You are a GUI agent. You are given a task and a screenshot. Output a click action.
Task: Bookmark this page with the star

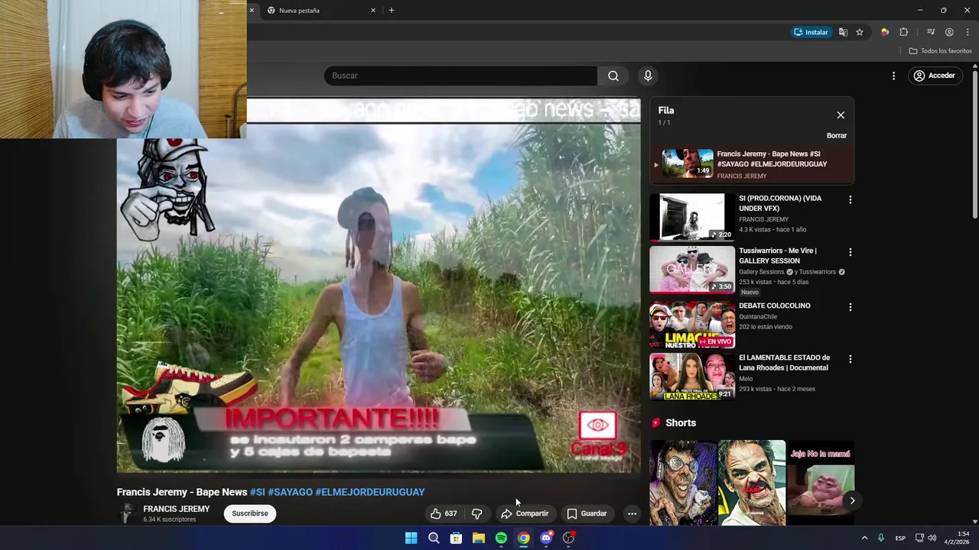860,32
